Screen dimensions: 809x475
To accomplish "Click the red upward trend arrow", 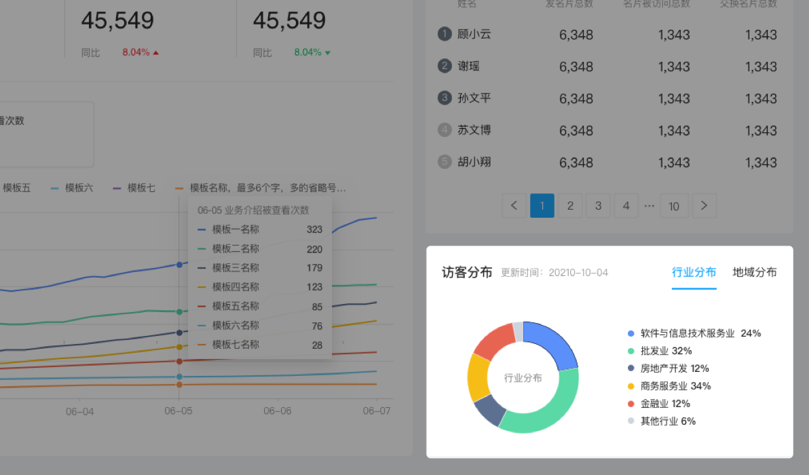I will click(x=156, y=53).
